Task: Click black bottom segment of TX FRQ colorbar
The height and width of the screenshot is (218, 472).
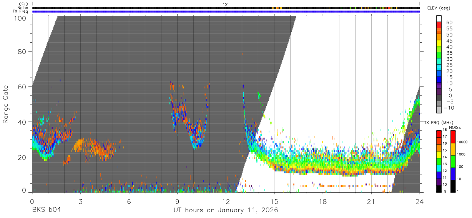Action: (439, 189)
